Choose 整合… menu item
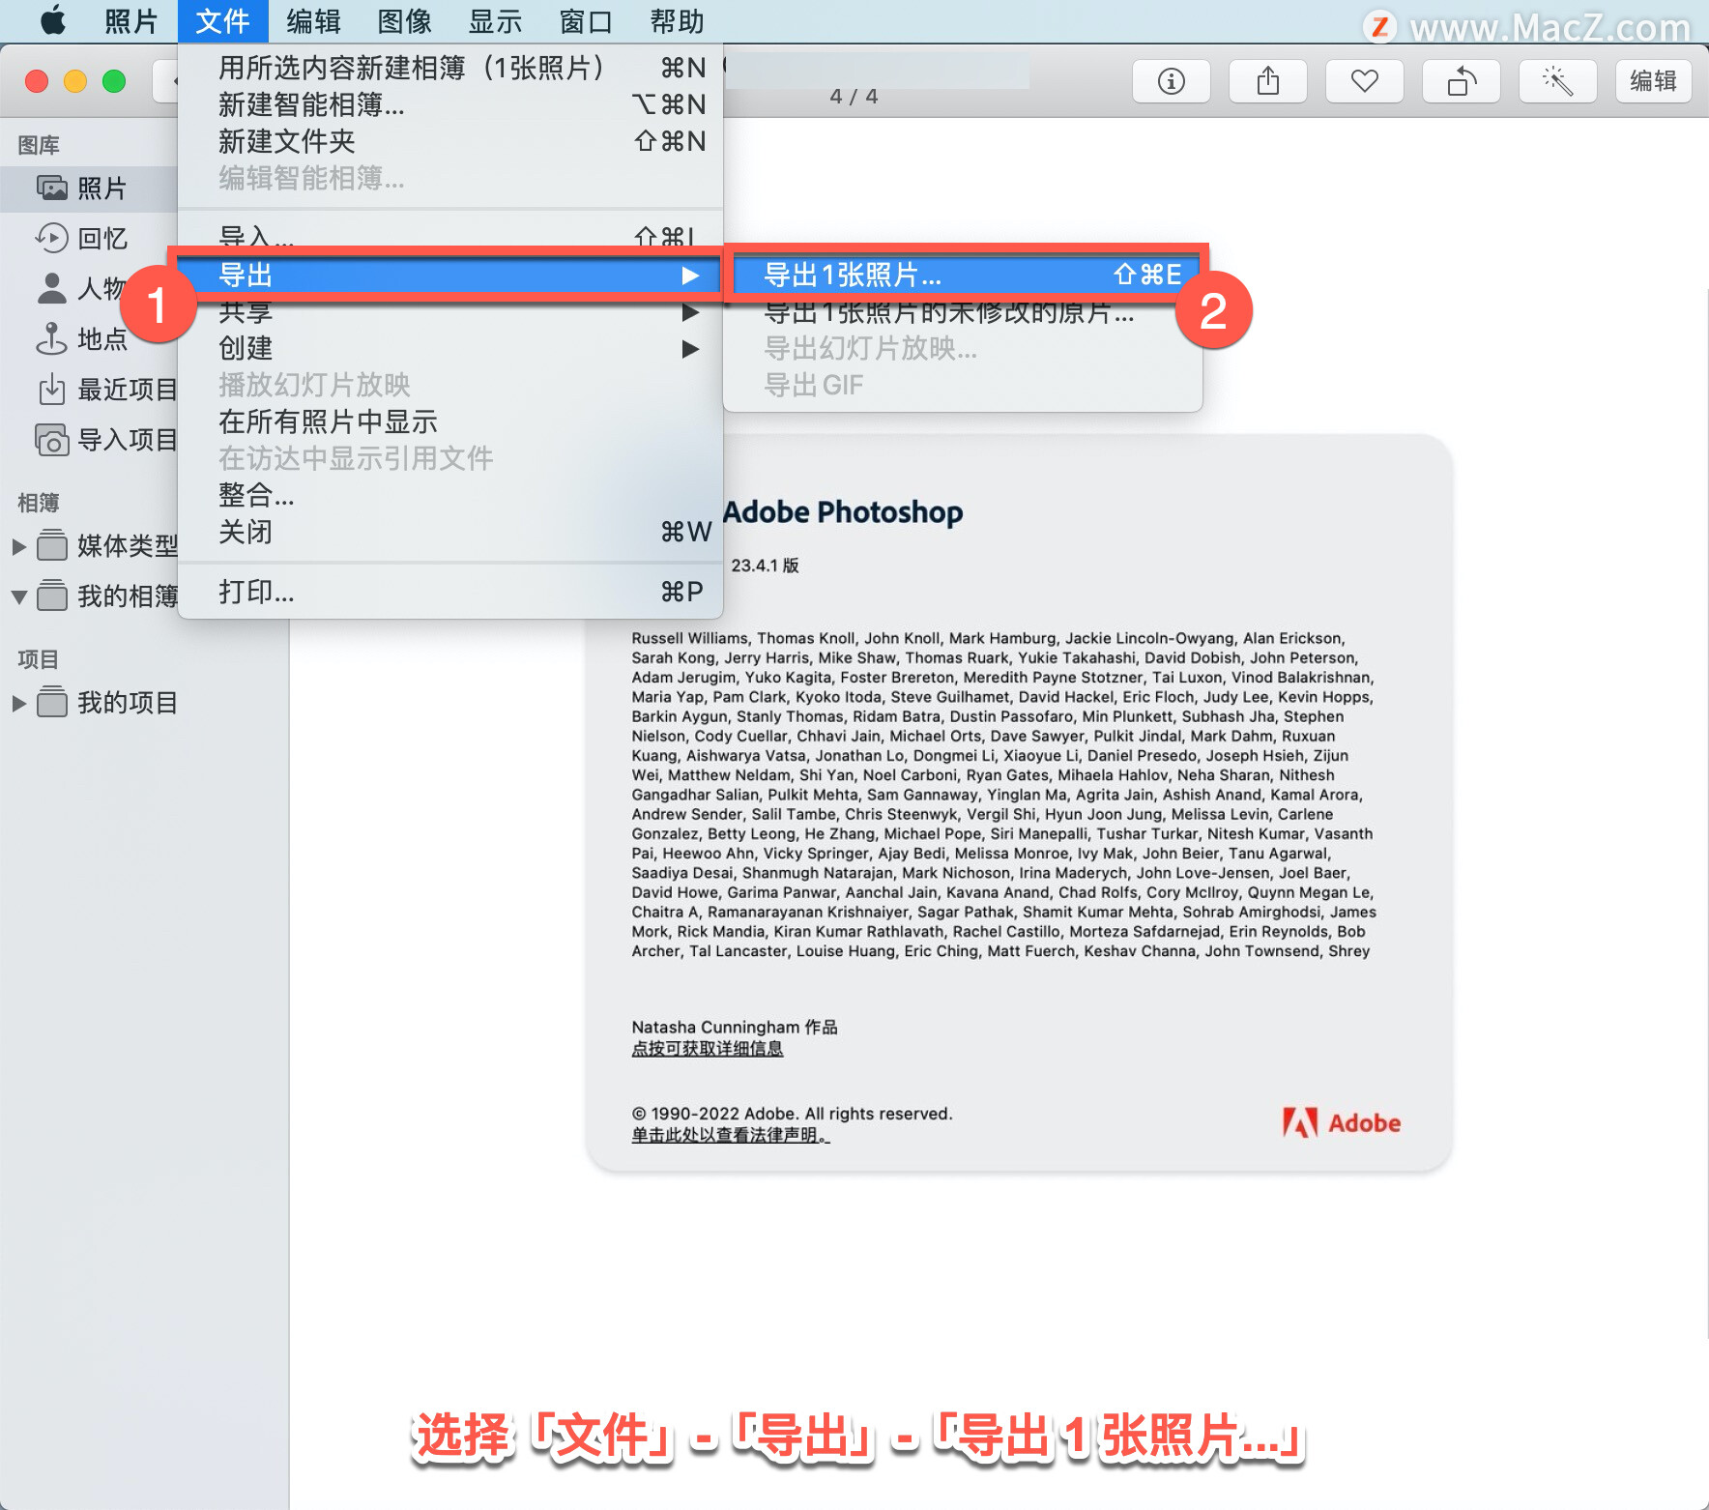This screenshot has width=1709, height=1510. (450, 495)
